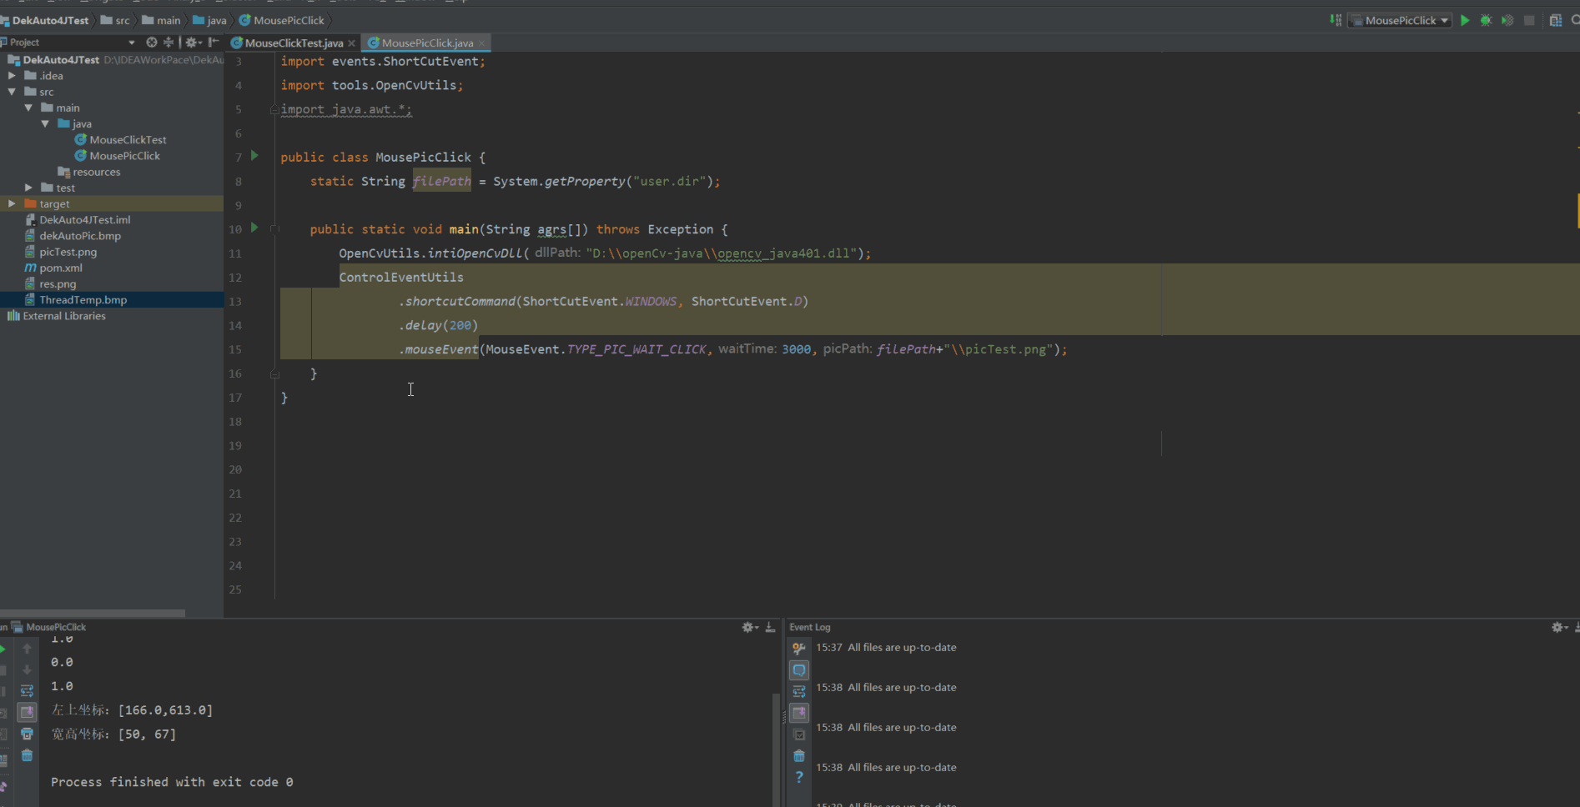Open Event Log wrench settings icon

point(799,648)
